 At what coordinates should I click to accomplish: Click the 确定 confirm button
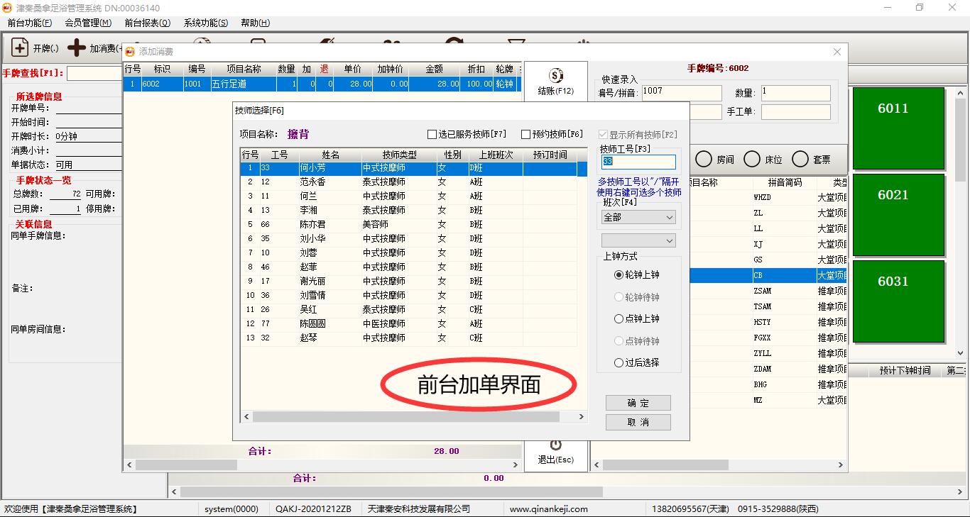[x=638, y=403]
